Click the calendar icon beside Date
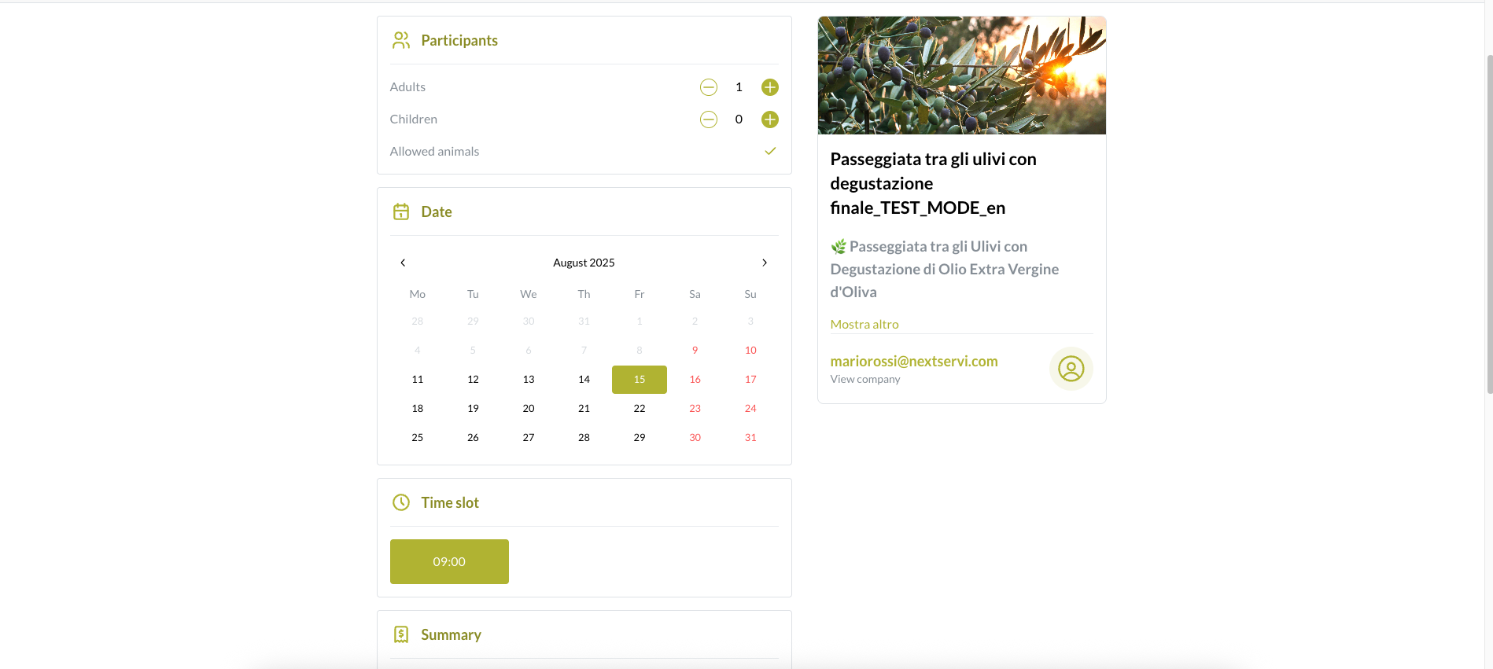This screenshot has height=669, width=1493. 401,211
